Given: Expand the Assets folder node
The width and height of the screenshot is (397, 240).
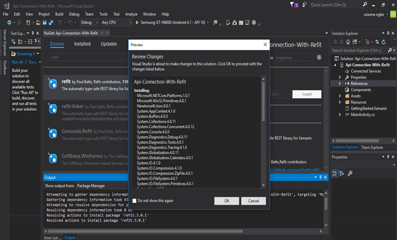Looking at the screenshot, I should [340, 96].
